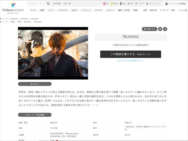Click the search magnifier icon
Viewport: 188px width, 141px height.
pos(48,4)
